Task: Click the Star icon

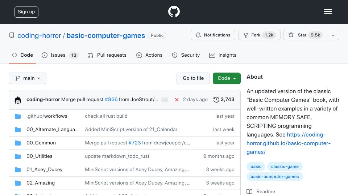Action: point(291,35)
